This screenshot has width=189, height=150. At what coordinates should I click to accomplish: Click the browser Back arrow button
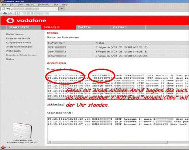5,13
